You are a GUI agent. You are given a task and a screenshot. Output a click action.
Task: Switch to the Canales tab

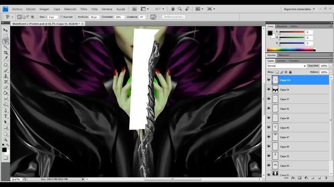coord(281,61)
